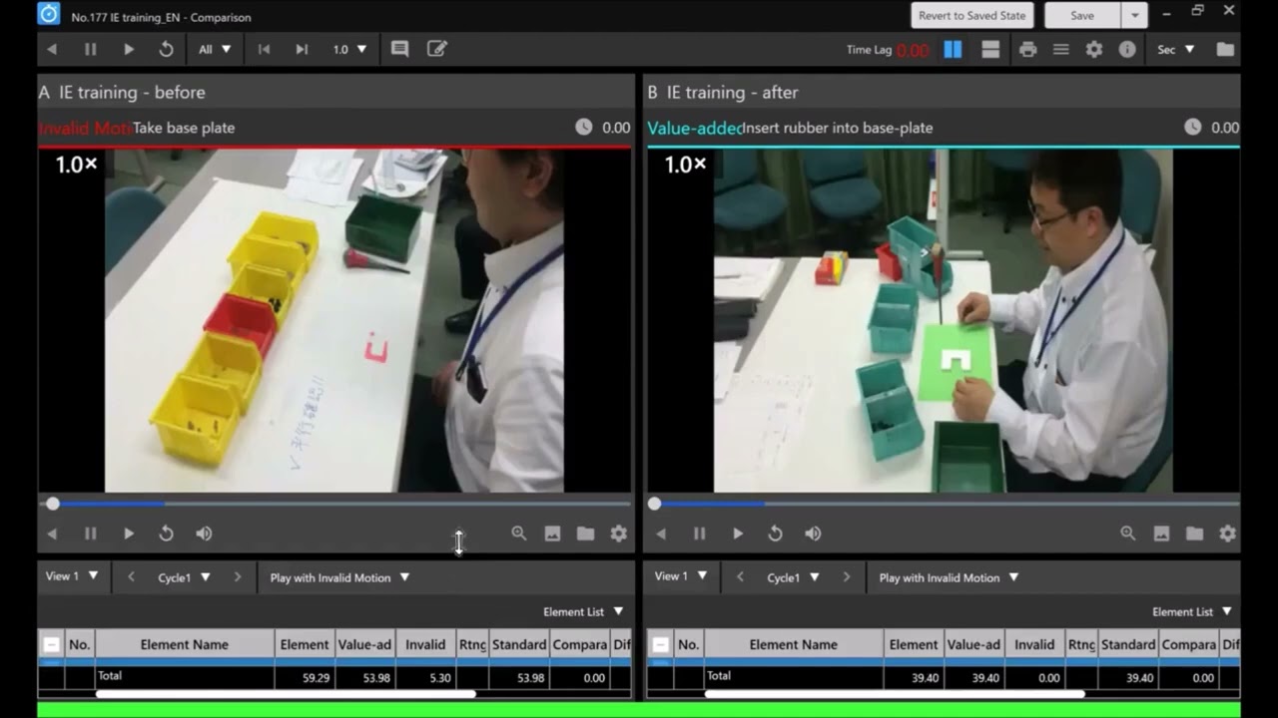The width and height of the screenshot is (1278, 718).
Task: Select stacked comparison layout
Action: pos(990,49)
